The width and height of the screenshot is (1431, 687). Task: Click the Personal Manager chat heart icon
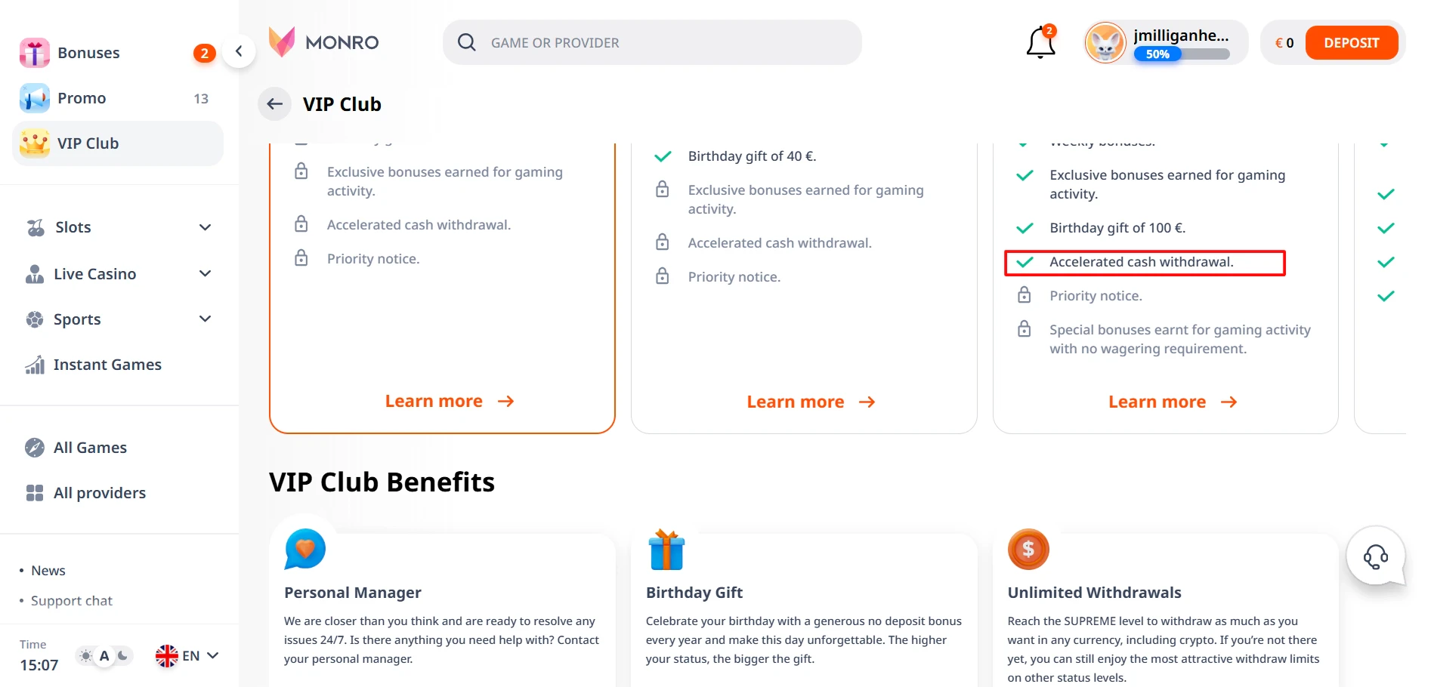(x=305, y=549)
